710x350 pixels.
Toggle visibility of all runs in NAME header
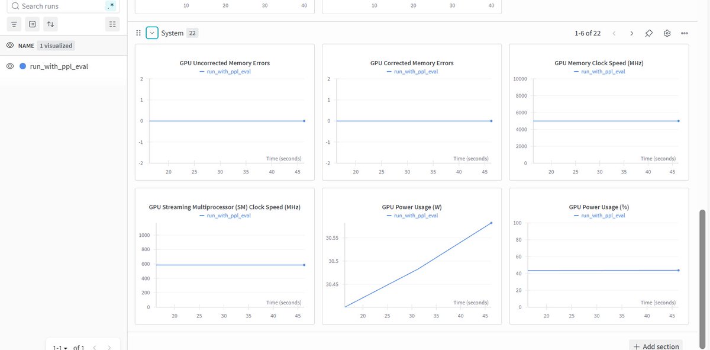(10, 46)
